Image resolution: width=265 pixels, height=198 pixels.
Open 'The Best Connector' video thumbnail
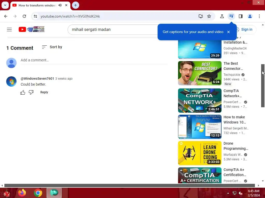pos(200,73)
